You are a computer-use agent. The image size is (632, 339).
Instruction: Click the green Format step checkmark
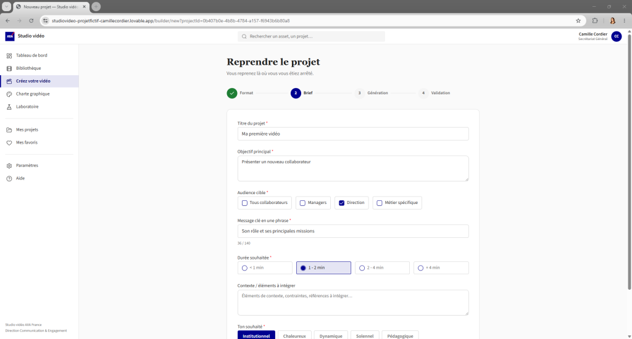click(232, 94)
